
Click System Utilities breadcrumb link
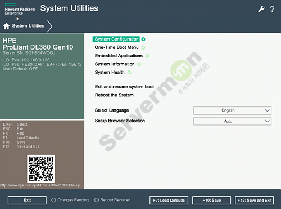28,26
